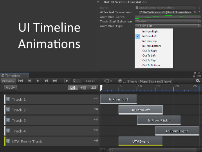Click the OutOfScreenTranslation script field

coord(166,7)
